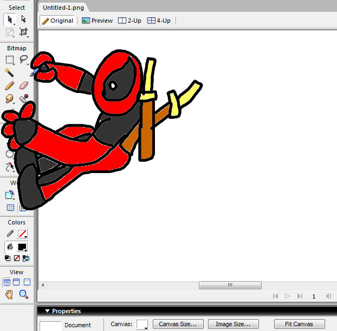Select the Eraser tool
The image size is (337, 331).
[24, 85]
